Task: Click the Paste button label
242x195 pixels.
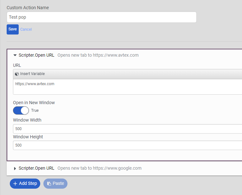Action: click(58, 183)
